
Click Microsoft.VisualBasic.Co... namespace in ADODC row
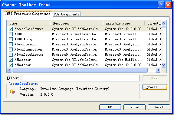76,34
